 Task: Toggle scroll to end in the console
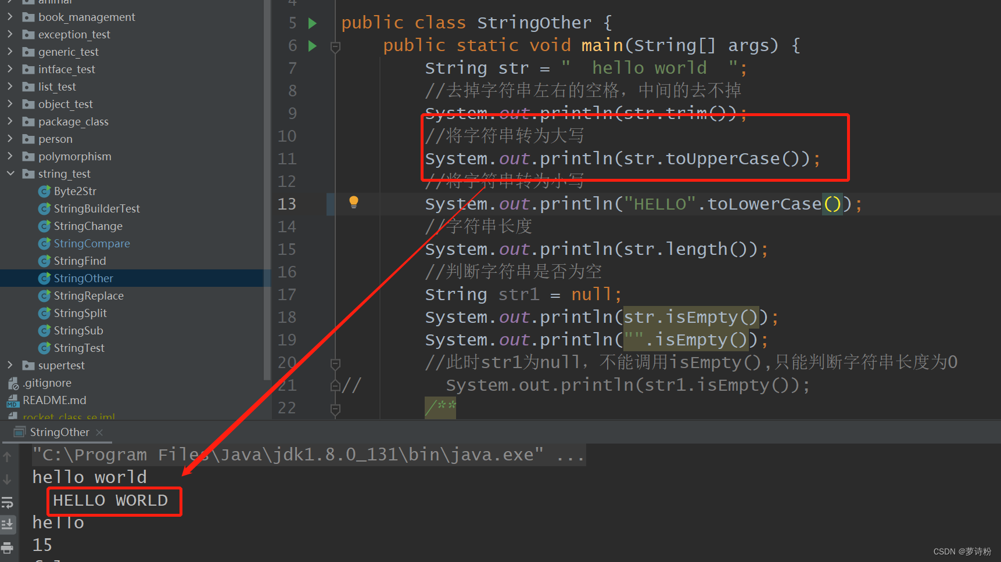click(8, 524)
